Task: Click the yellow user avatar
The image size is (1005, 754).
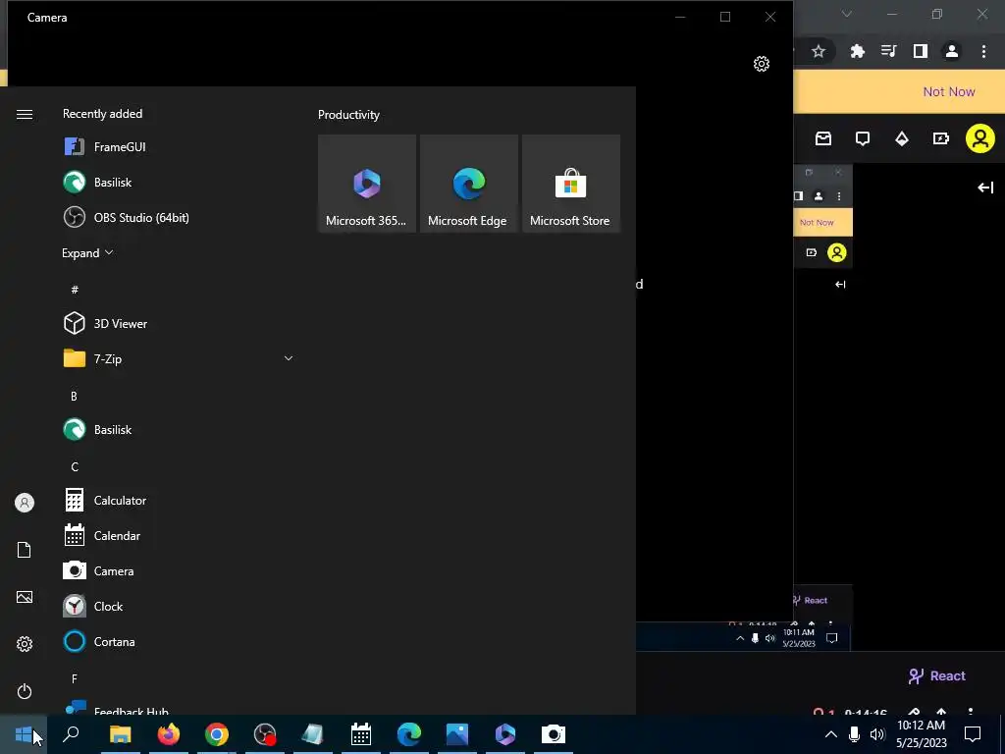Action: 980,138
